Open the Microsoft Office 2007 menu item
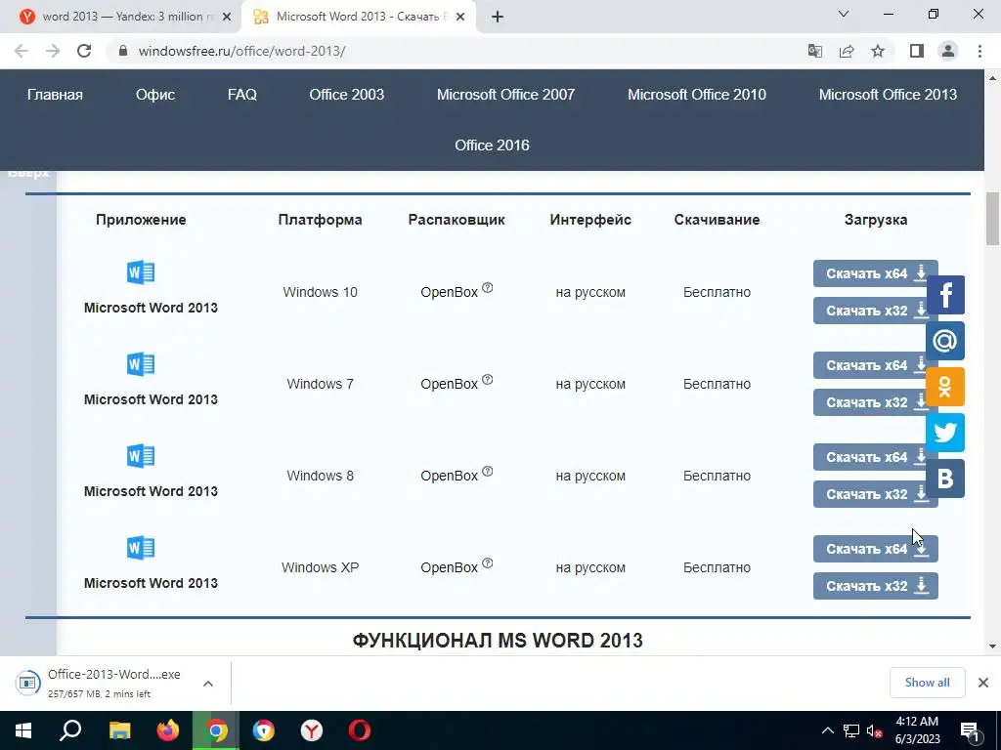This screenshot has width=1001, height=750. [505, 95]
